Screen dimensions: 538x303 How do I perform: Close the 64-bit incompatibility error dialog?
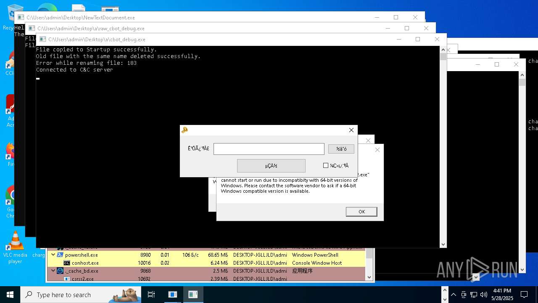pyautogui.click(x=377, y=150)
